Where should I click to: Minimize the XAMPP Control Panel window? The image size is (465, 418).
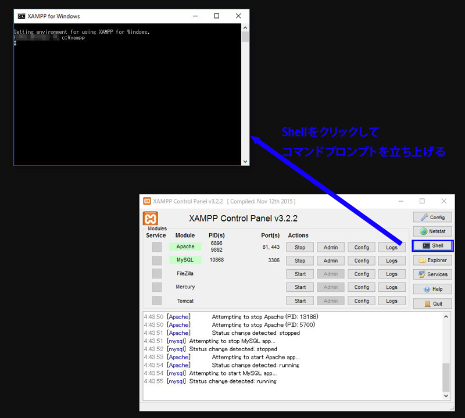(x=400, y=201)
